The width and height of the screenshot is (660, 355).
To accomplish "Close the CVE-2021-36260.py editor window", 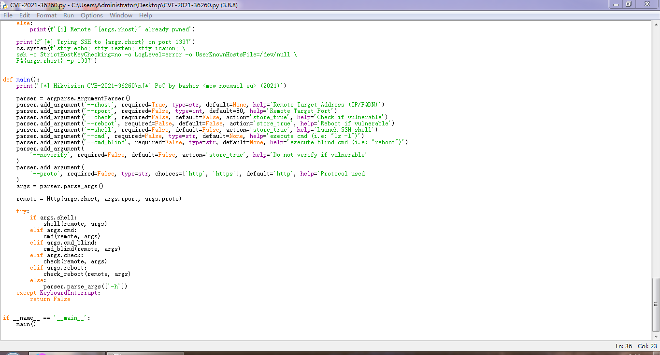I will (x=646, y=4).
